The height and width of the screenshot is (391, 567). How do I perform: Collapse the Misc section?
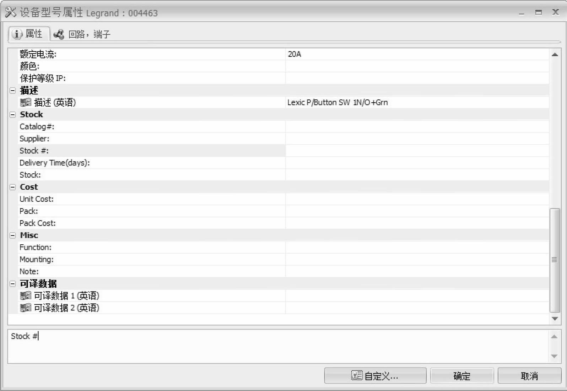(x=13, y=235)
